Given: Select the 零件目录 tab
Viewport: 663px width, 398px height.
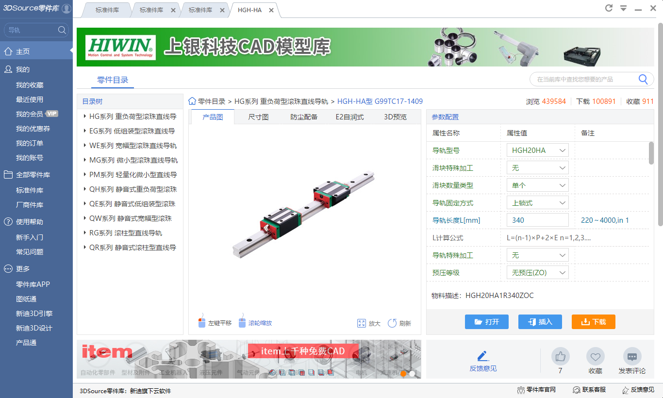Looking at the screenshot, I should (x=113, y=80).
